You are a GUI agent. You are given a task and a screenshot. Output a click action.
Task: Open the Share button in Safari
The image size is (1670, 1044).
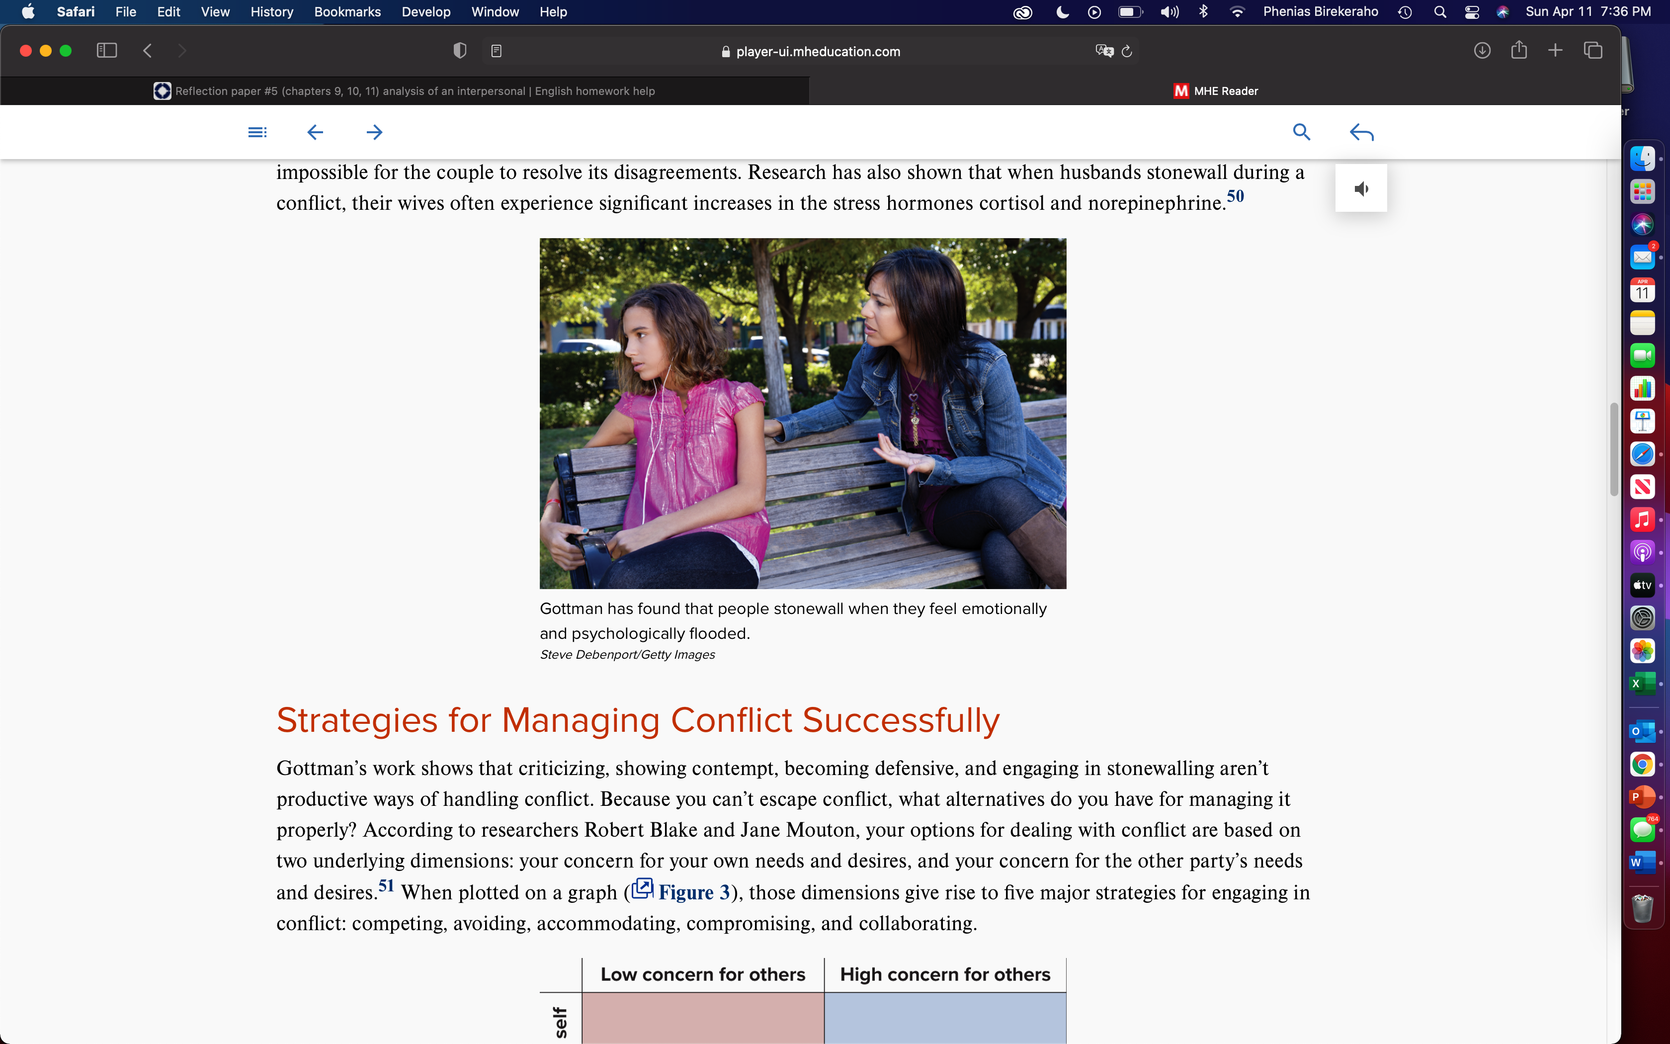coord(1519,50)
